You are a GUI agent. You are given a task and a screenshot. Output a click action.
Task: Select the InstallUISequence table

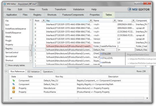point(17,33)
